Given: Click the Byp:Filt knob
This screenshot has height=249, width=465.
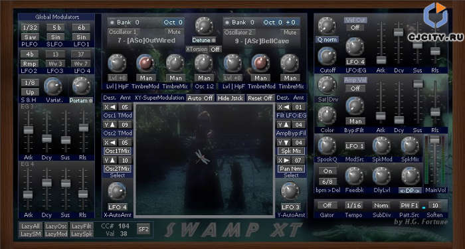Looking at the screenshot, I should tap(355, 106).
